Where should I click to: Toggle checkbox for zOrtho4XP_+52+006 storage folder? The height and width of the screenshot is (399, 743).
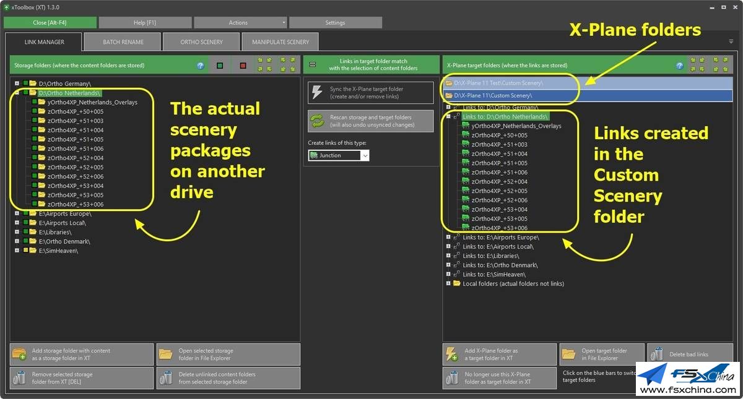point(35,176)
